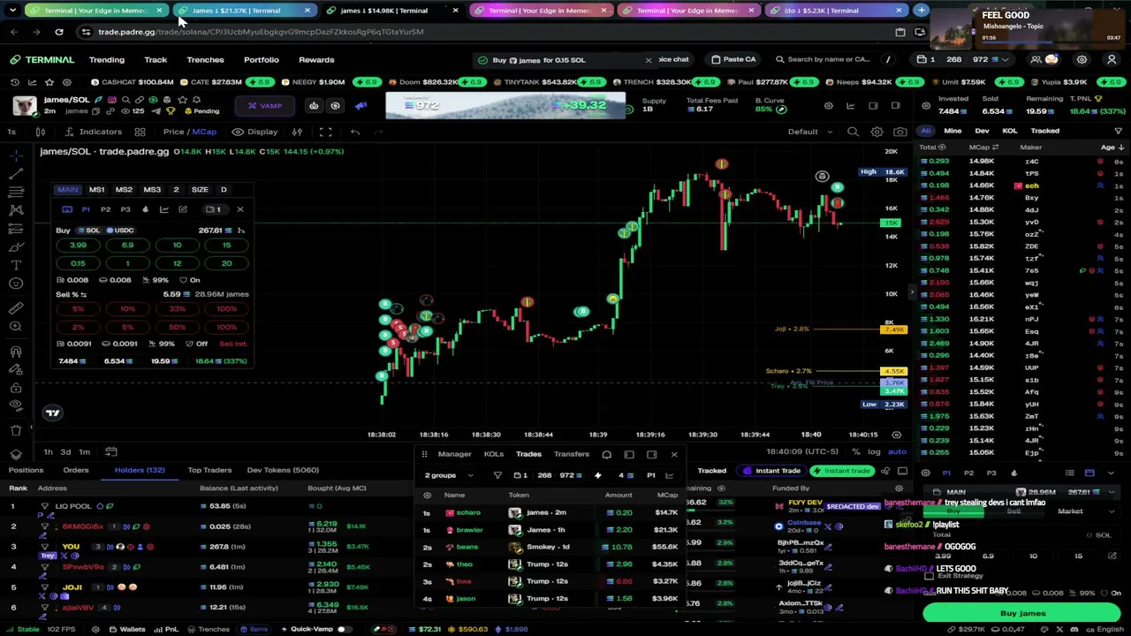This screenshot has width=1131, height=636.
Task: Select the text annotation tool
Action: [16, 265]
